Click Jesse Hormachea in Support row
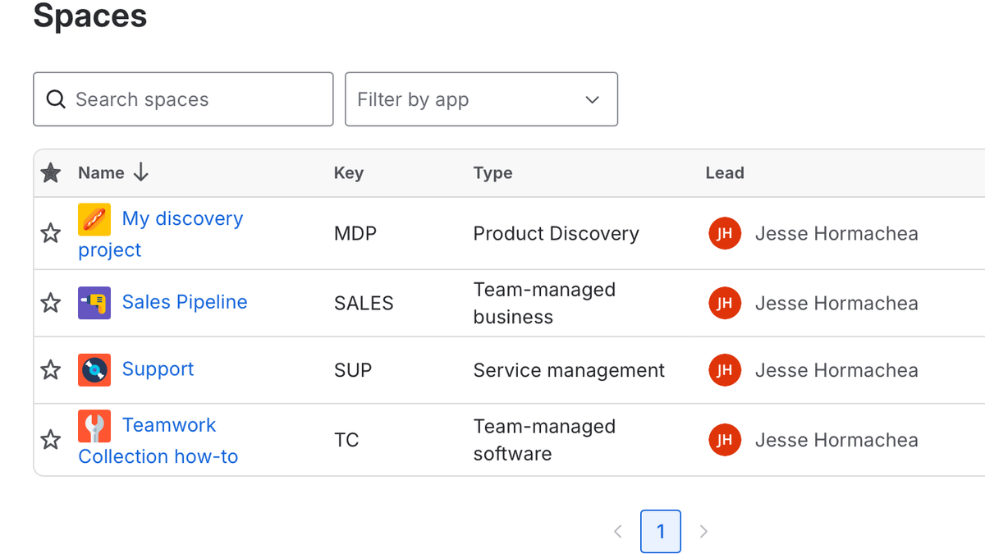 (x=836, y=370)
